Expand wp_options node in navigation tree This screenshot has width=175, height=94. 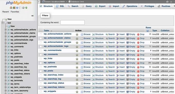point(5,53)
